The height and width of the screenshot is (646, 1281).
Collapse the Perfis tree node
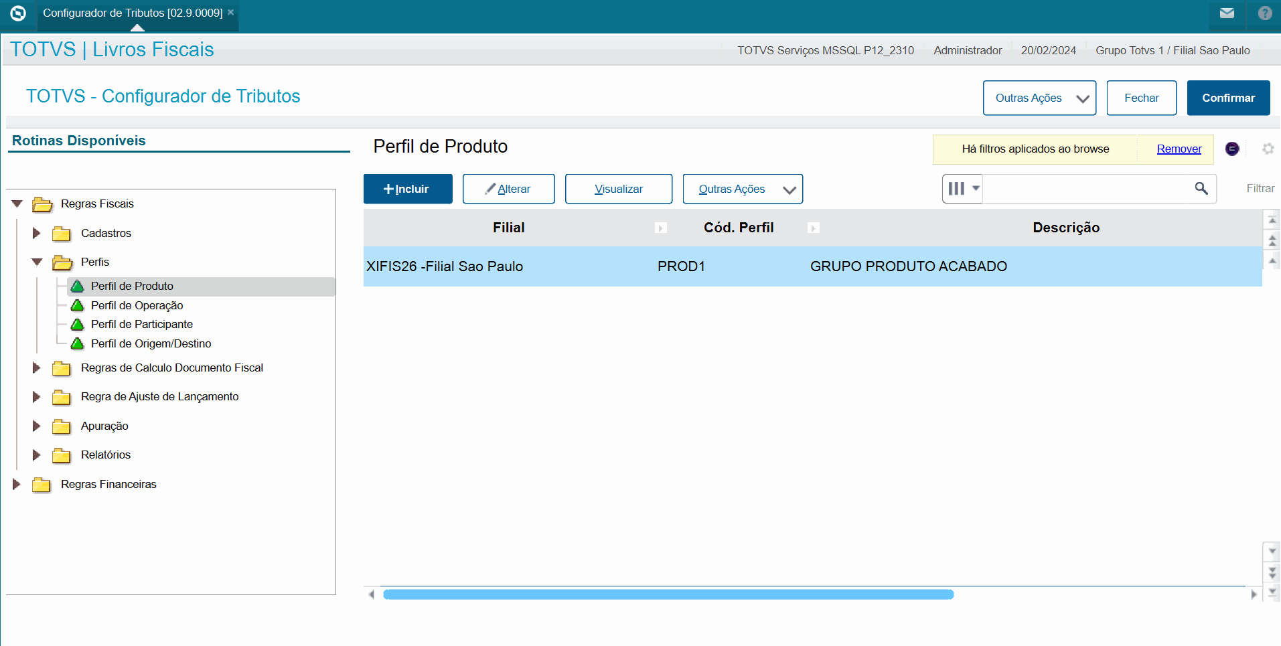point(37,262)
